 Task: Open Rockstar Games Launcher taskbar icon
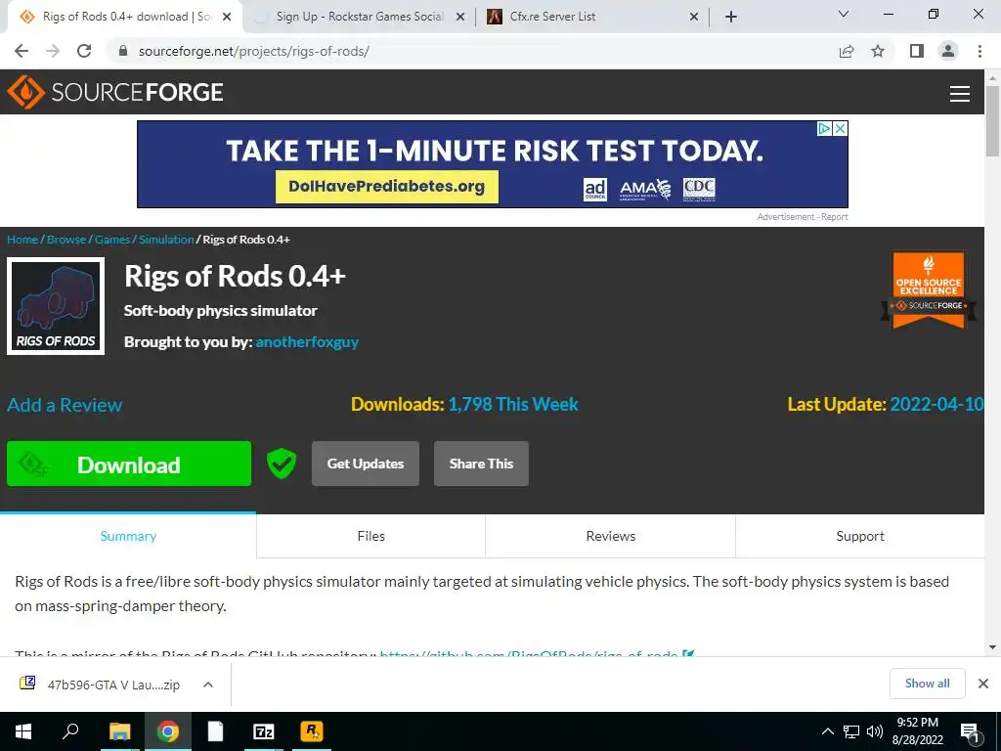click(x=312, y=731)
